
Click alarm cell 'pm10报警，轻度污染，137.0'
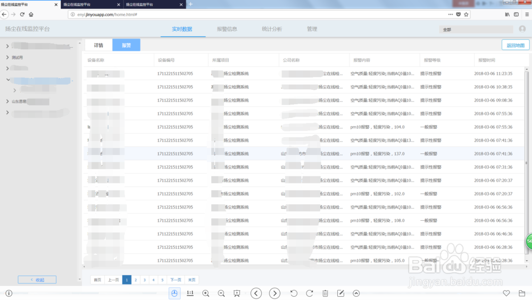point(377,153)
